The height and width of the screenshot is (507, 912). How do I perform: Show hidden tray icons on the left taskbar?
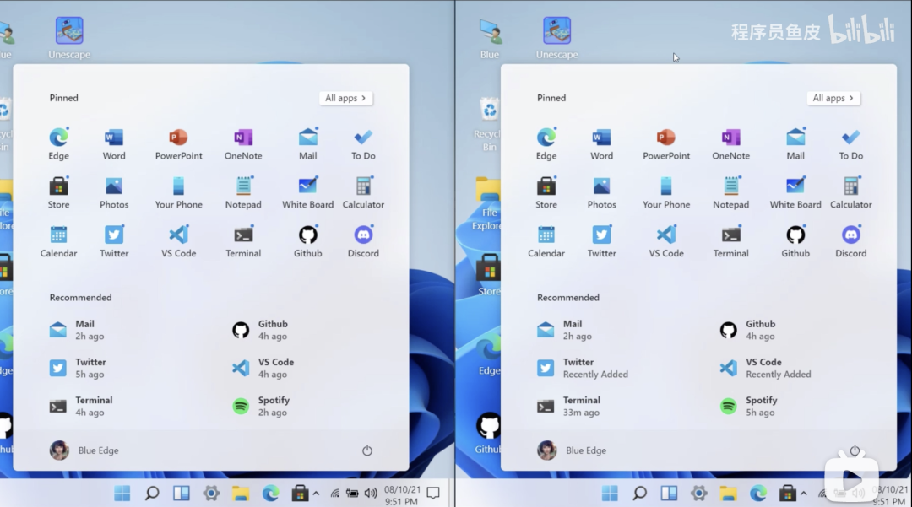[x=316, y=494]
